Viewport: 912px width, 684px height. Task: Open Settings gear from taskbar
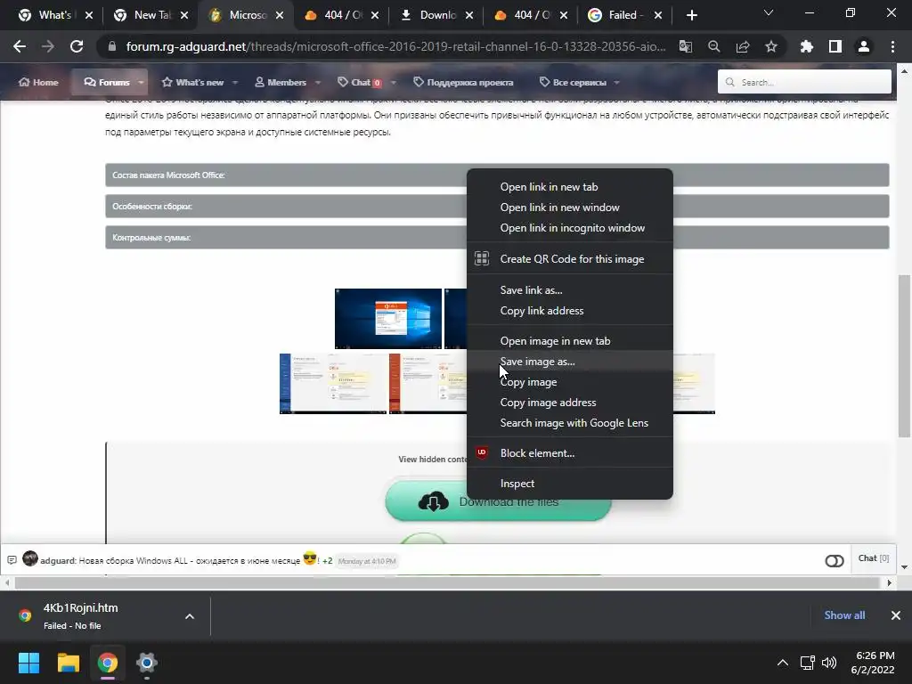point(147,663)
